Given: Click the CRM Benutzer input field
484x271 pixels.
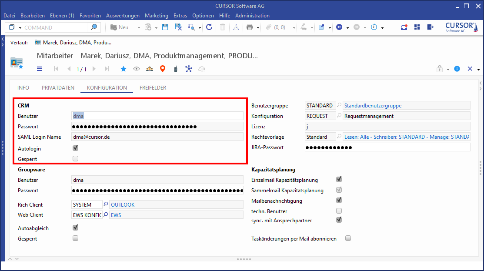Looking at the screenshot, I should tap(157, 116).
